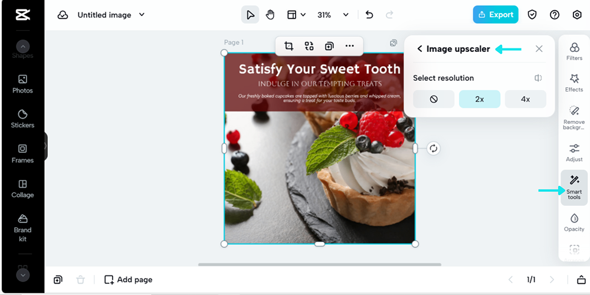Go to next page arrow
Viewport: 590px width, 295px height.
(552, 280)
